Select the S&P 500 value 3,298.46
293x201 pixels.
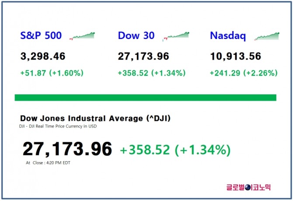43,56
